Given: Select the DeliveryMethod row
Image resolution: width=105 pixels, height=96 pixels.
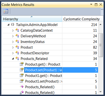Looking at the screenshot, I should click(x=50, y=36).
